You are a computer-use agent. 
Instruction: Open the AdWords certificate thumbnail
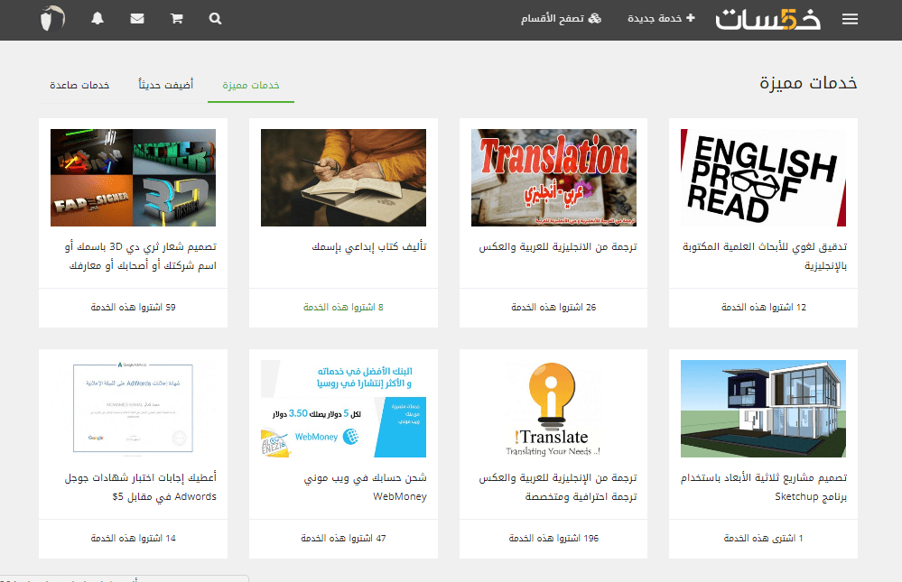point(133,409)
